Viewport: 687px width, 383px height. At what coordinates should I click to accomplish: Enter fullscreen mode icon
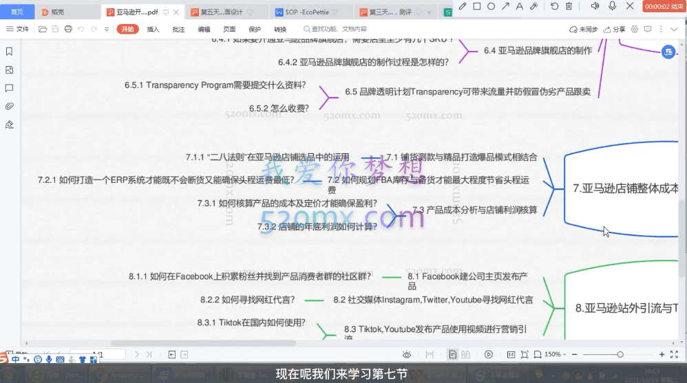[675, 354]
